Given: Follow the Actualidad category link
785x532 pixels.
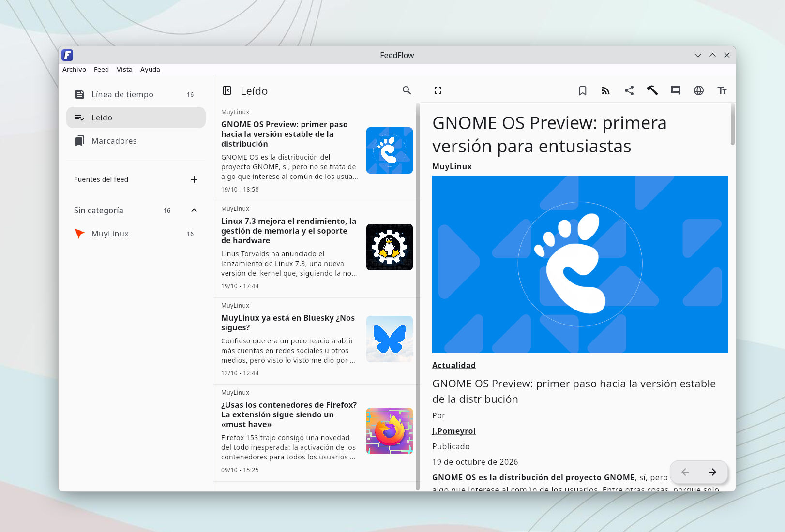Looking at the screenshot, I should pos(454,365).
